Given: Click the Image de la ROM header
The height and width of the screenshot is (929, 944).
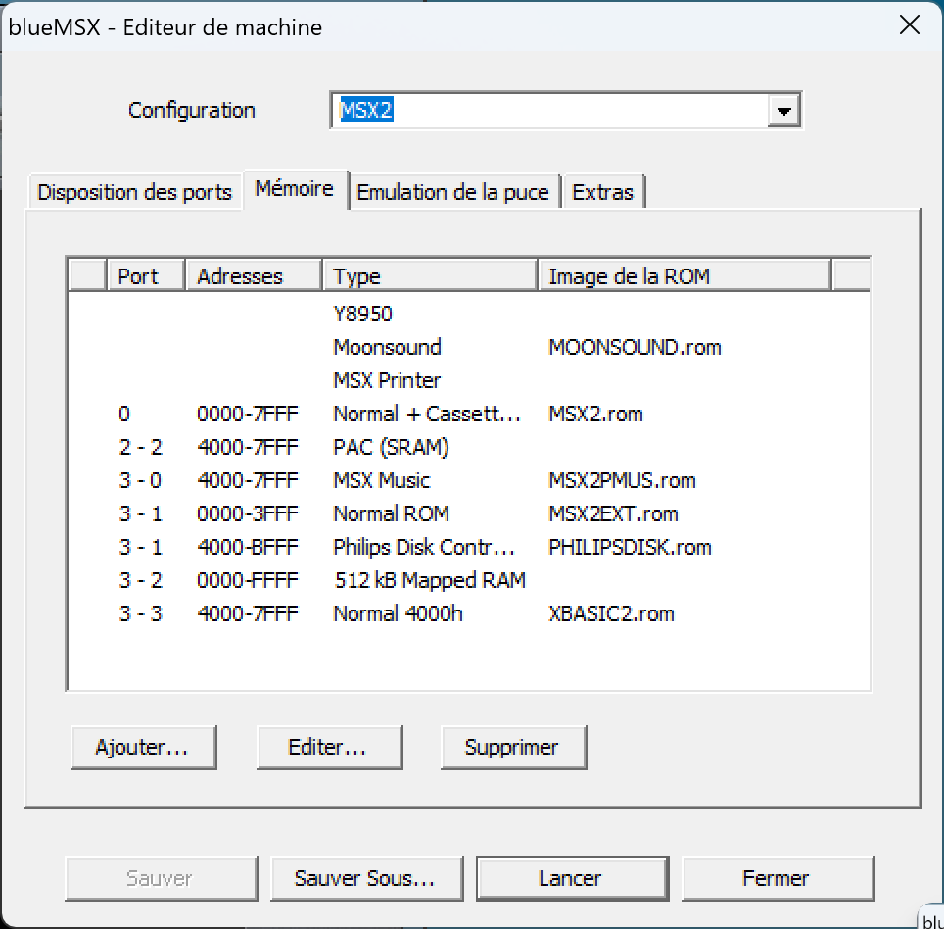Looking at the screenshot, I should pyautogui.click(x=684, y=276).
